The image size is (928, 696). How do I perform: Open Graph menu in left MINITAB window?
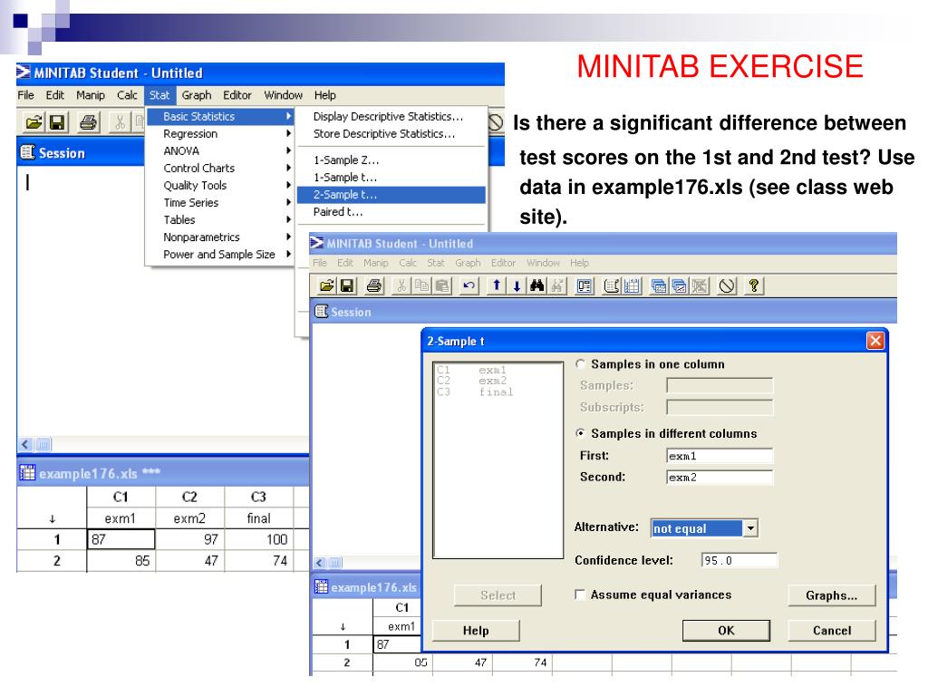pyautogui.click(x=197, y=95)
